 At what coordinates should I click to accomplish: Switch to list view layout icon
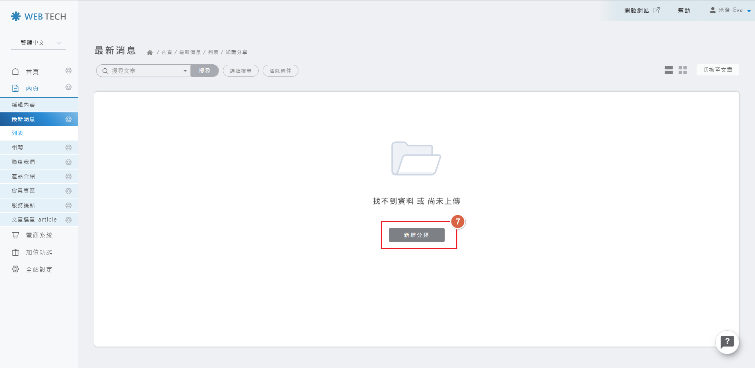(x=668, y=70)
